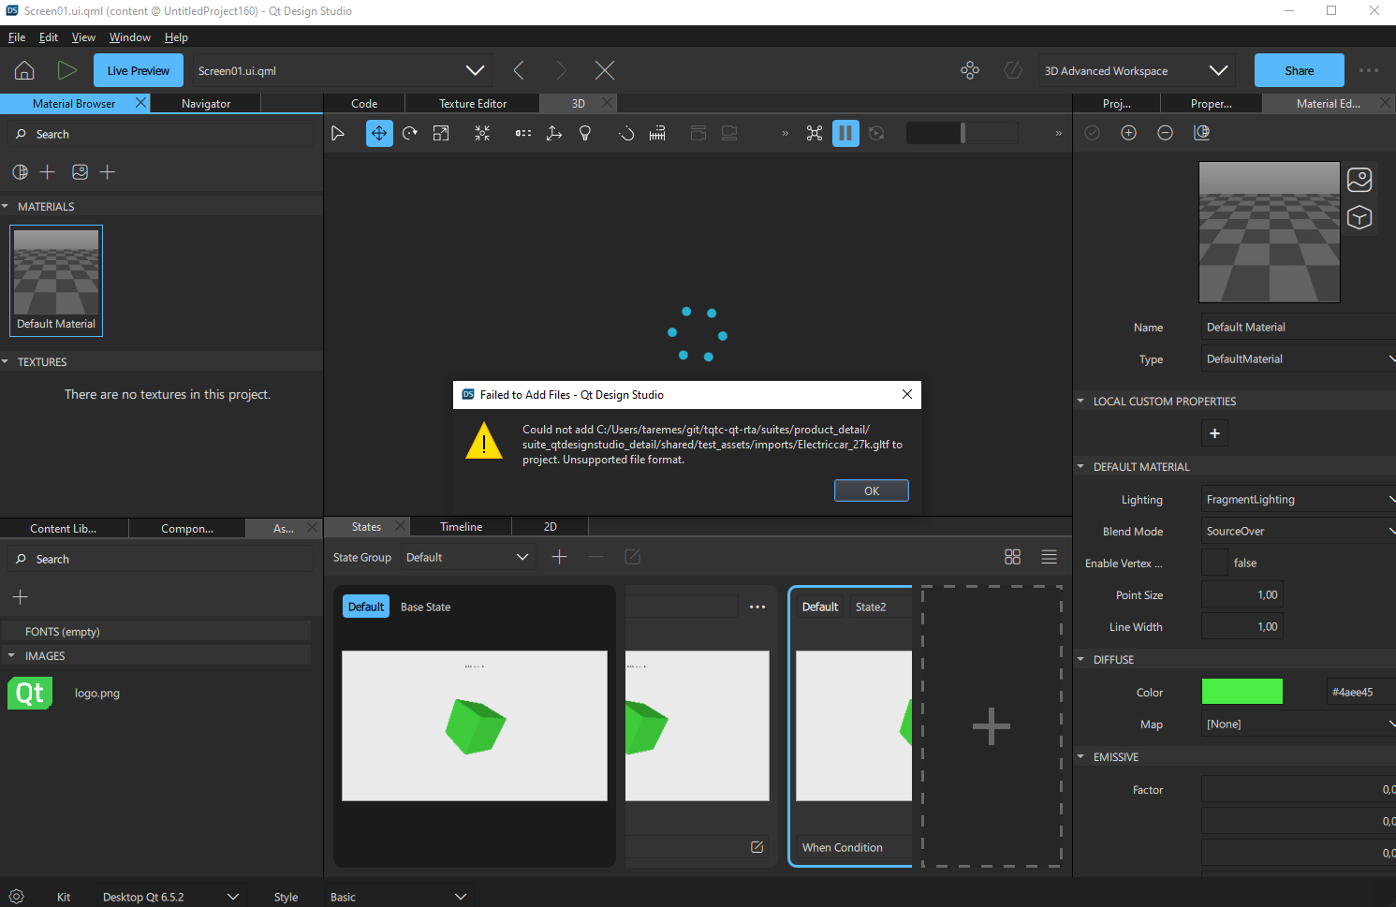
Task: Toggle the snapping magnet icon
Action: (626, 134)
